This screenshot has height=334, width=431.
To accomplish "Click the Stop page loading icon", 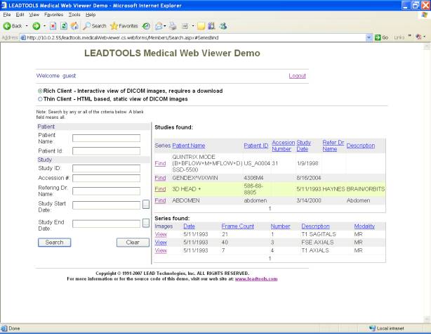I will click(x=53, y=26).
